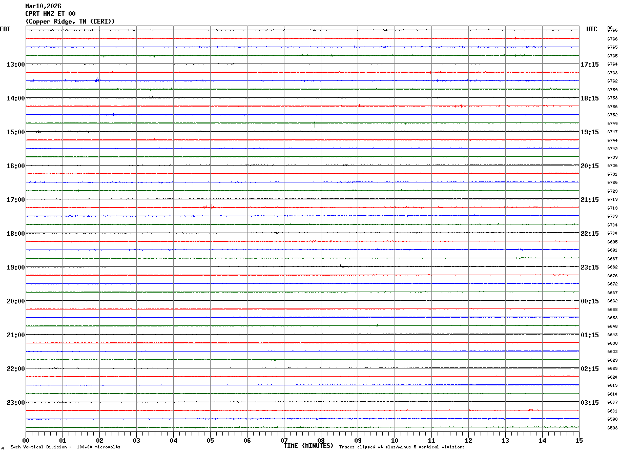The image size is (620, 454).
Task: Click the 21:15 UTC time label
Action: [590, 200]
